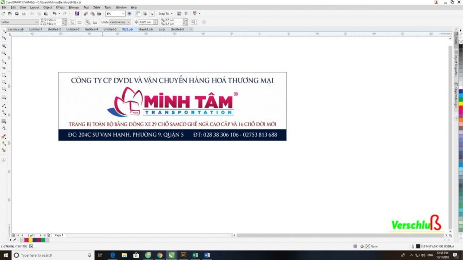Image resolution: width=463 pixels, height=260 pixels.
Task: Click the Open file icon
Action: click(10, 14)
